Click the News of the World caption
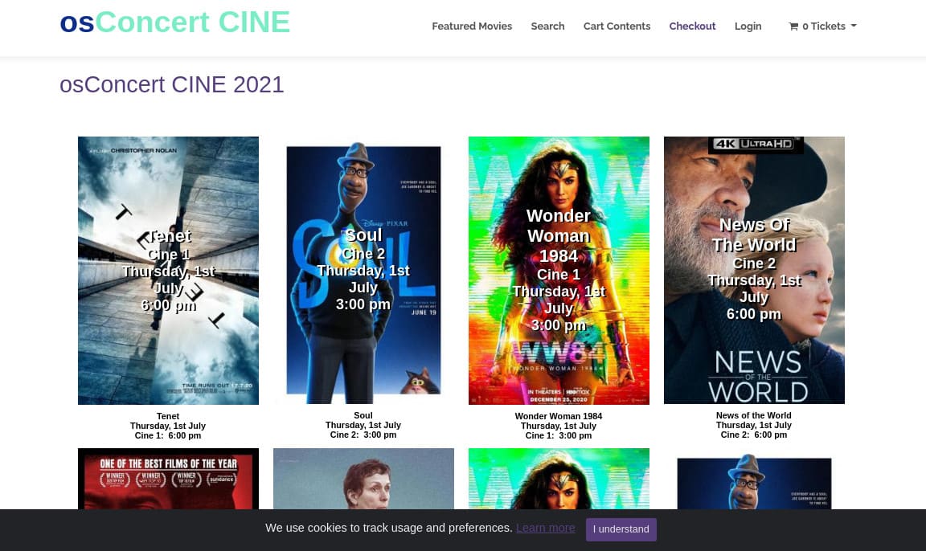 pos(753,426)
